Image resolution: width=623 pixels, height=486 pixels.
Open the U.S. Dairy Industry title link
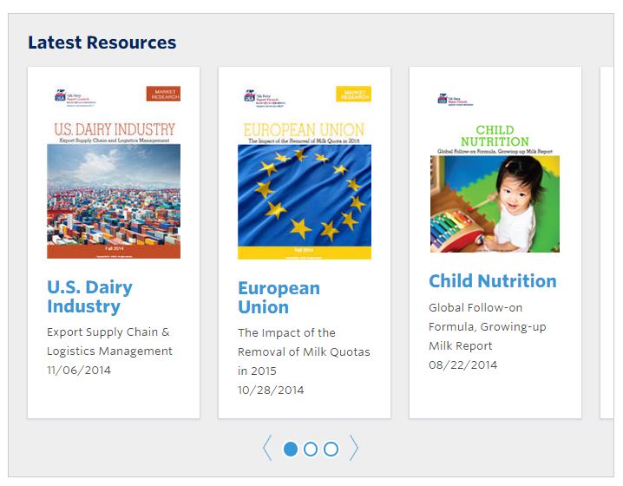89,296
